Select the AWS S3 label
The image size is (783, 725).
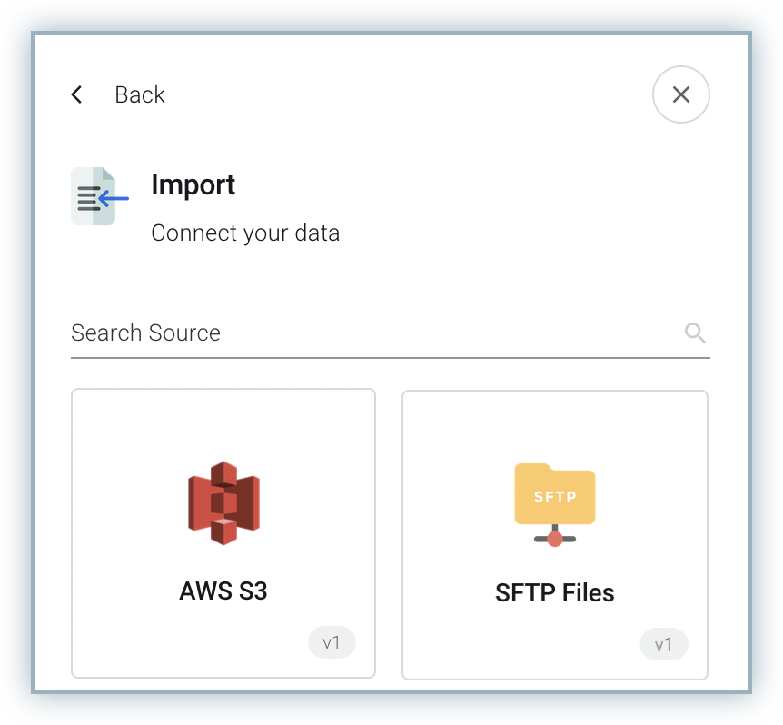point(223,591)
